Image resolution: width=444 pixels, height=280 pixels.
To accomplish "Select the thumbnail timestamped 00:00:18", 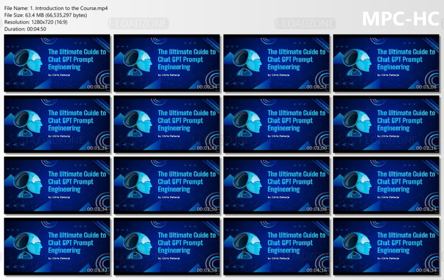I will (x=57, y=63).
